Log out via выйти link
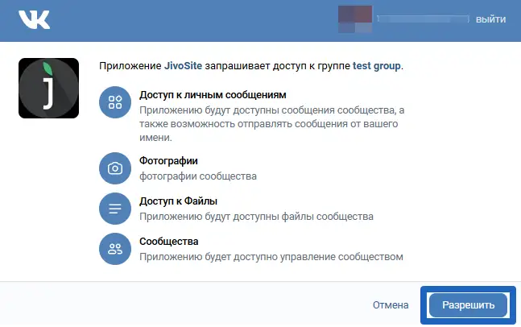This screenshot has width=521, height=327. (490, 19)
